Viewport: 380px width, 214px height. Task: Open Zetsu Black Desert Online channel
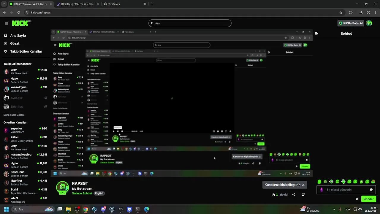coord(25,139)
